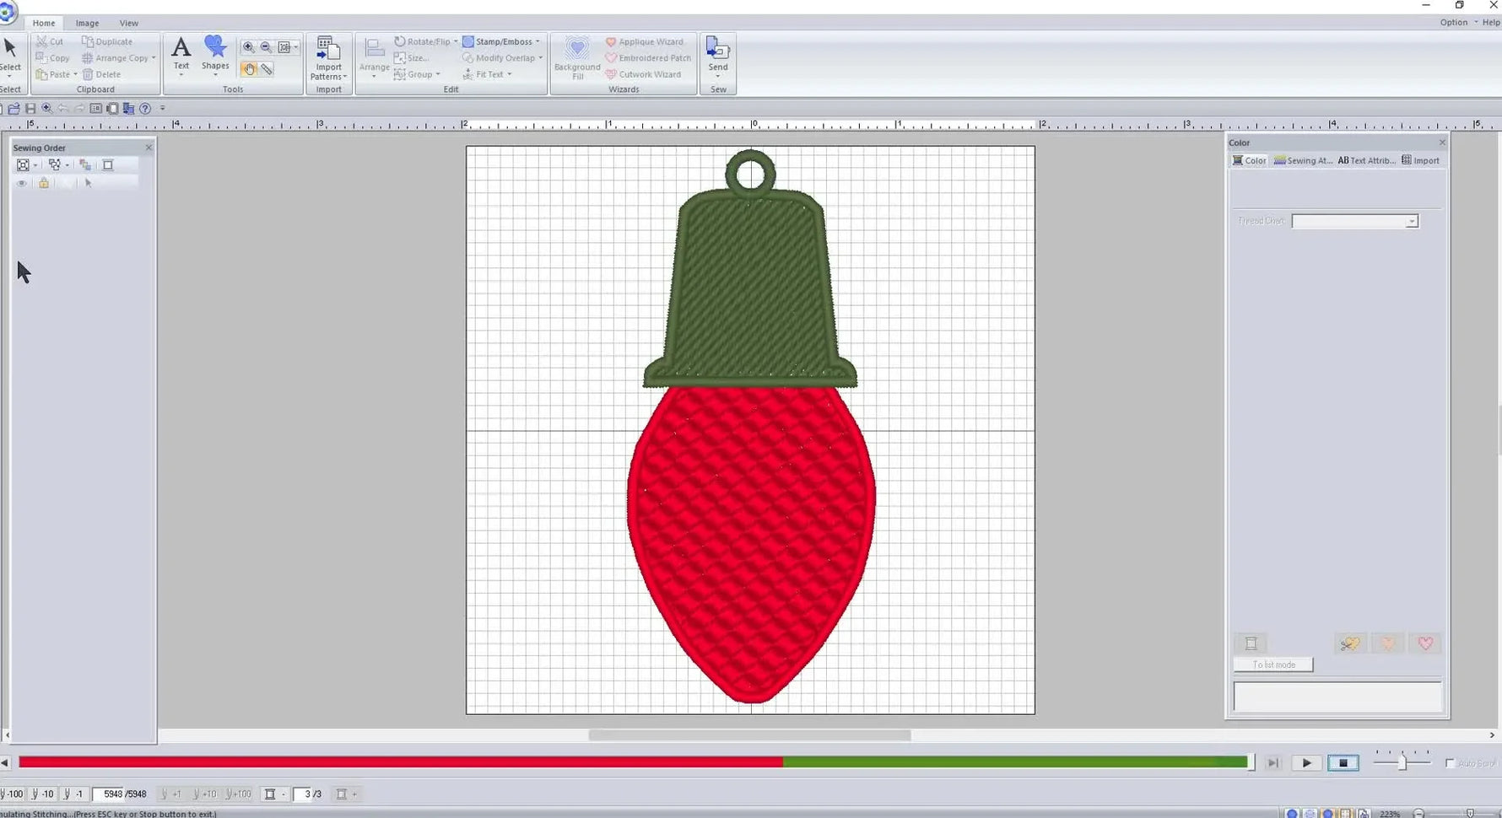Click the Open folder icon in quick toolbar
The image size is (1502, 818).
click(x=14, y=108)
